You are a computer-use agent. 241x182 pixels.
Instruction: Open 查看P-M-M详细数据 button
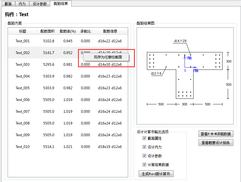pyautogui.click(x=216, y=134)
